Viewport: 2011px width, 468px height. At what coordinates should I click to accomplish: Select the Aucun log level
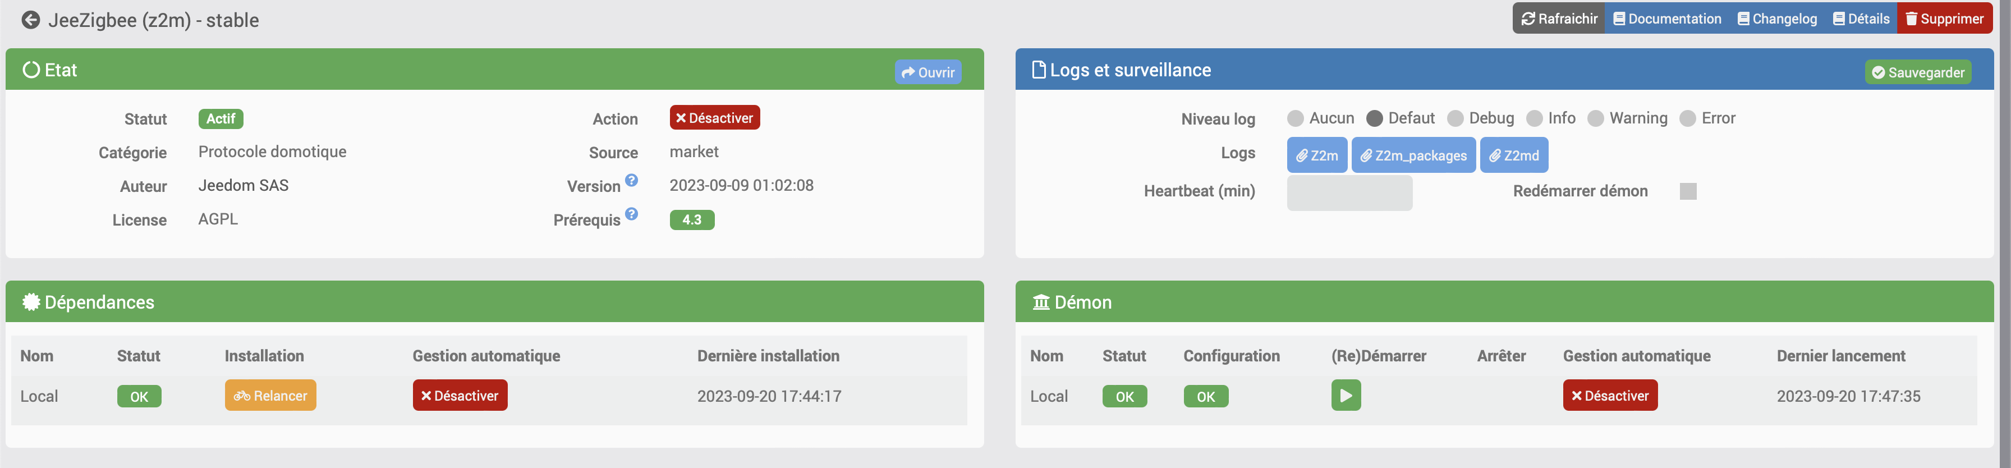click(x=1295, y=119)
